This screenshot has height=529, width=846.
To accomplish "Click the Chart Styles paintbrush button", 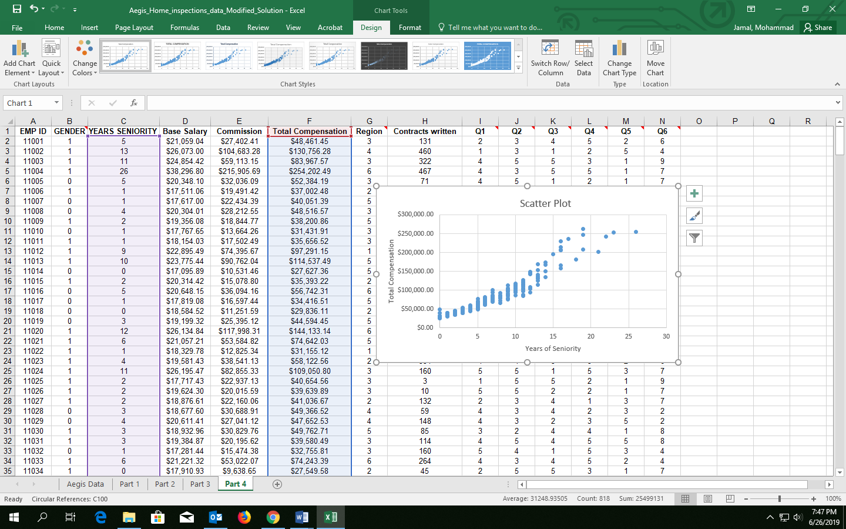I will coord(694,216).
